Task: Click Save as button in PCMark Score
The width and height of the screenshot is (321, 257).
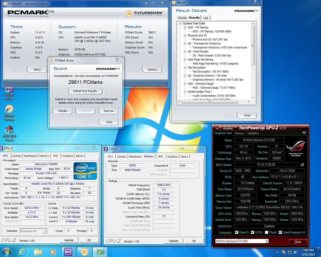Action: pyautogui.click(x=110, y=111)
